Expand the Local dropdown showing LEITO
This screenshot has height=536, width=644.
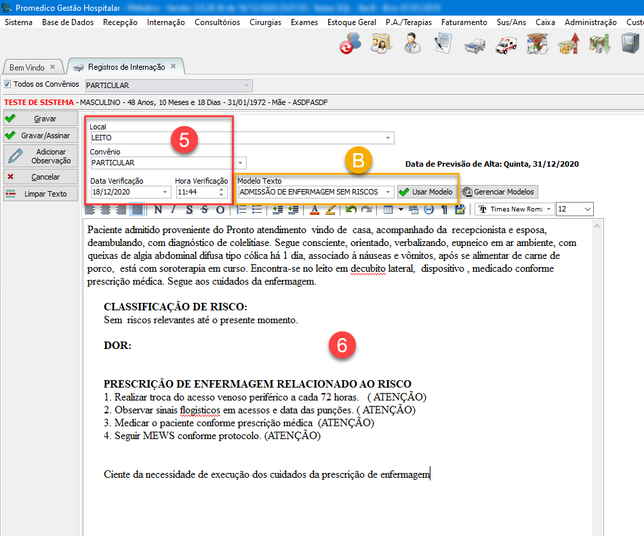tap(388, 138)
